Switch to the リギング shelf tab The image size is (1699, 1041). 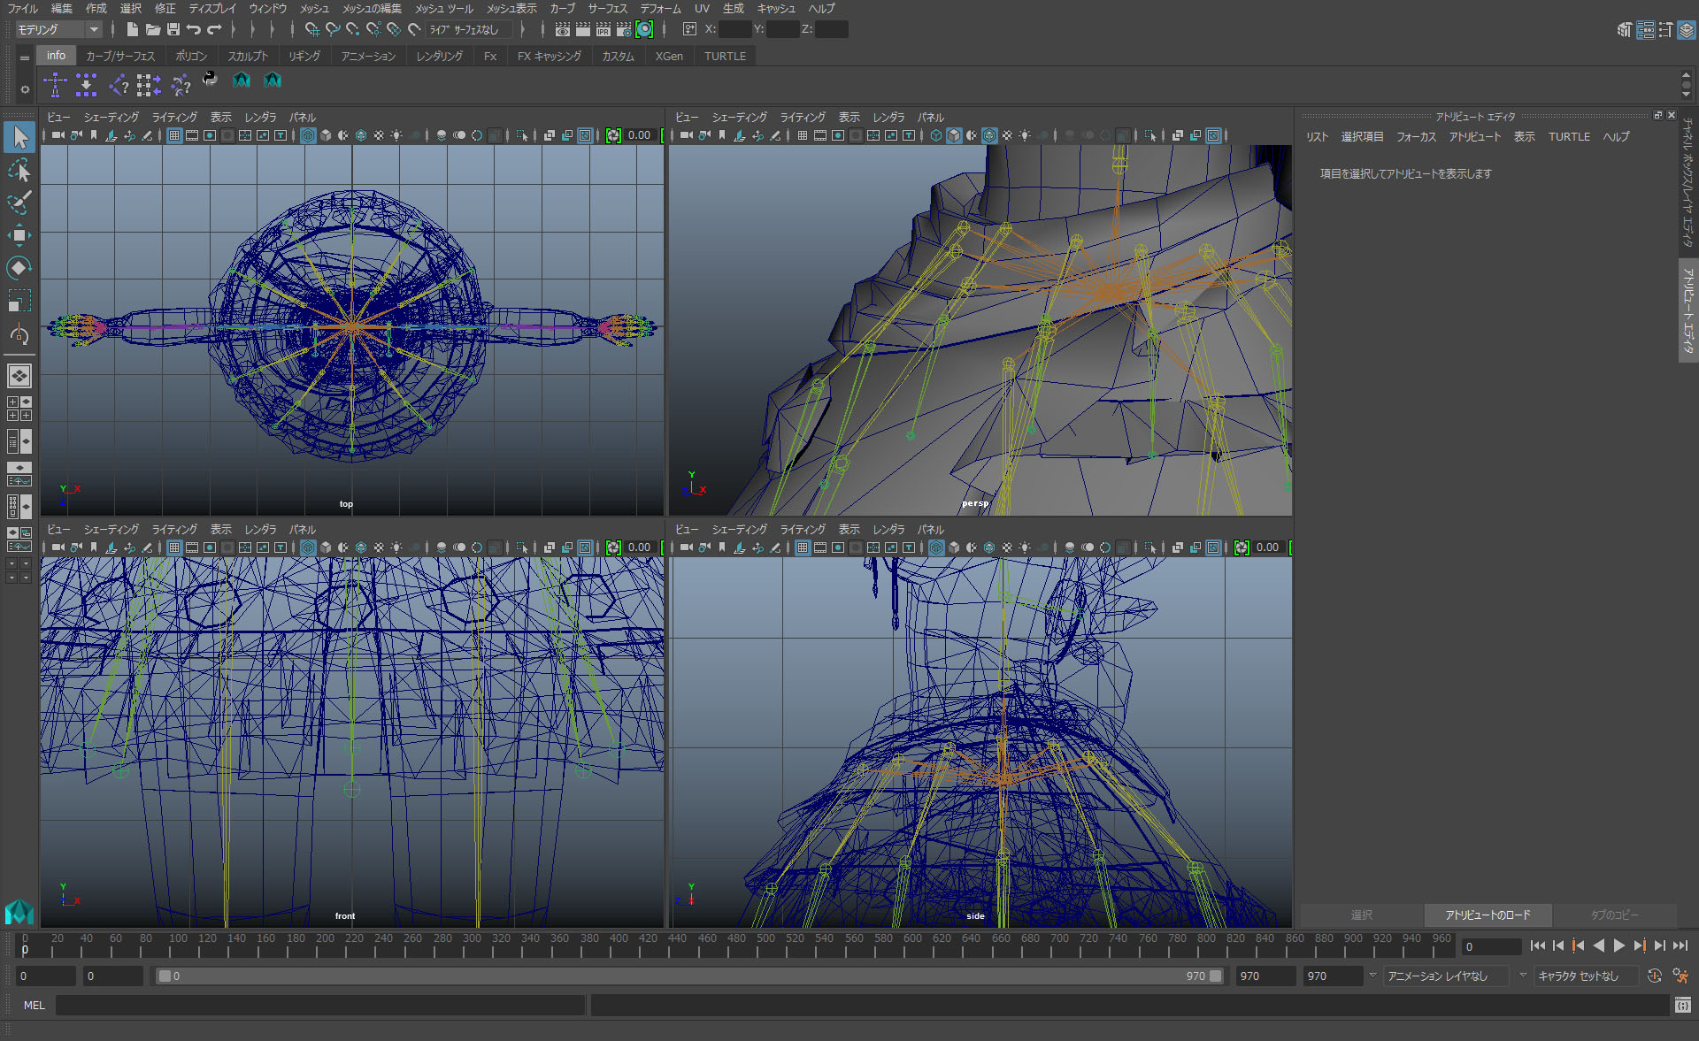coord(304,56)
